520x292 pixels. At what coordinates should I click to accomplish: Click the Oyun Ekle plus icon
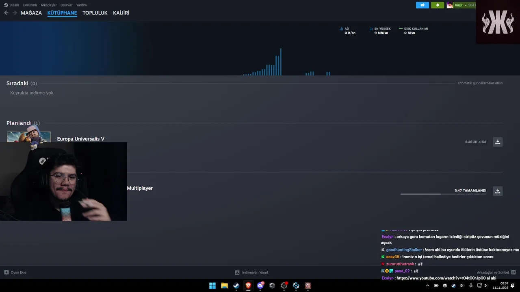pyautogui.click(x=6, y=273)
